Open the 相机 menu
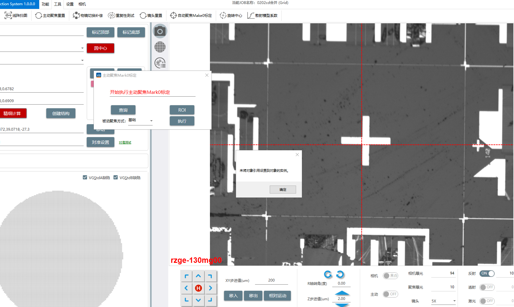 click(x=82, y=4)
